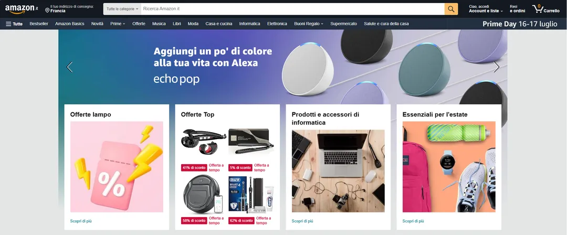Open Libri in navigation bar
Viewport: 567px width, 235px height.
[177, 24]
